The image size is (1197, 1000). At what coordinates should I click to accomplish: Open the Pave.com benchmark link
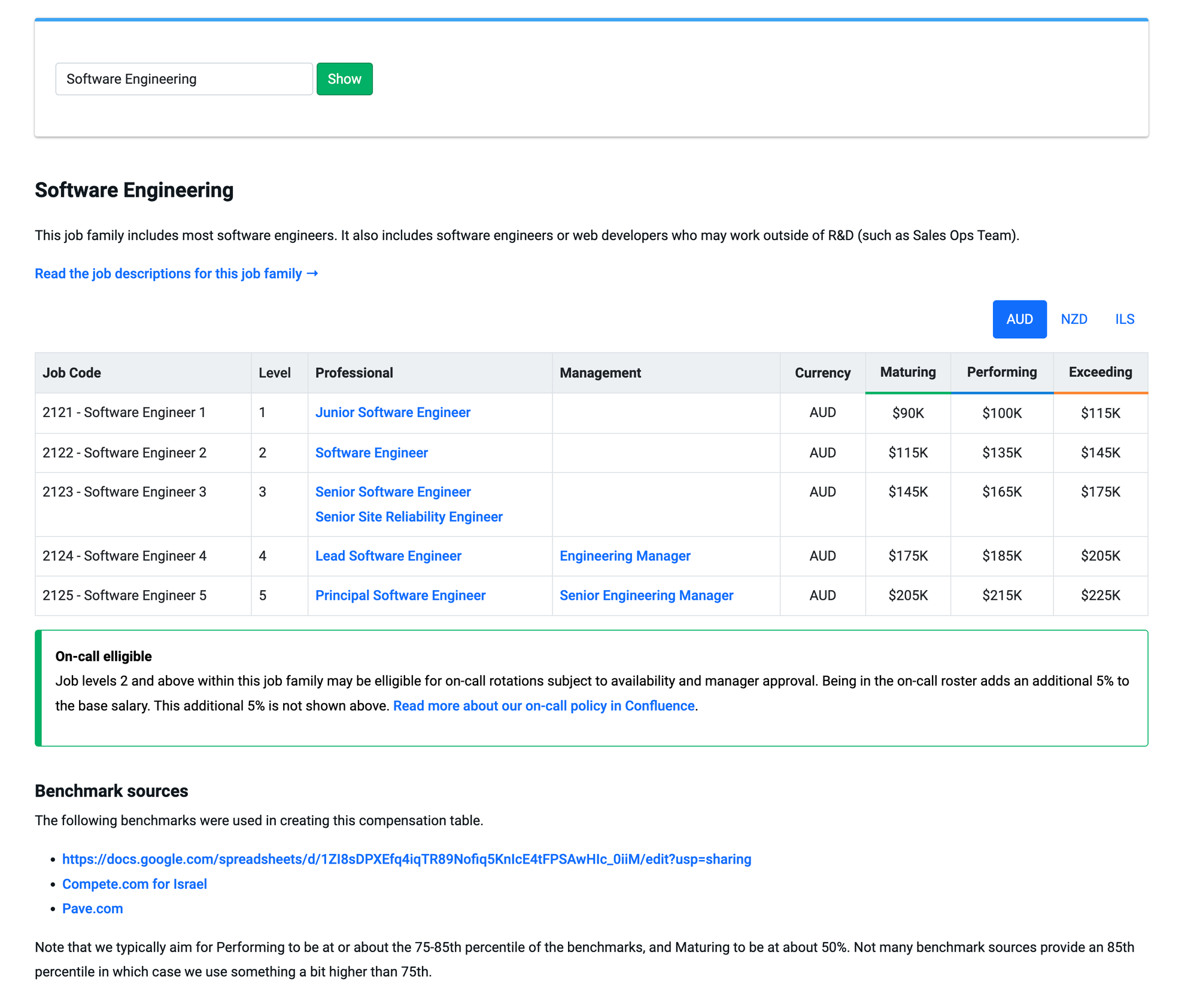click(x=92, y=908)
